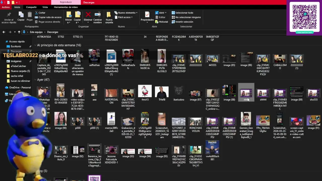
Task: Select the fasfasafsafsafs file
Action: pos(128,59)
